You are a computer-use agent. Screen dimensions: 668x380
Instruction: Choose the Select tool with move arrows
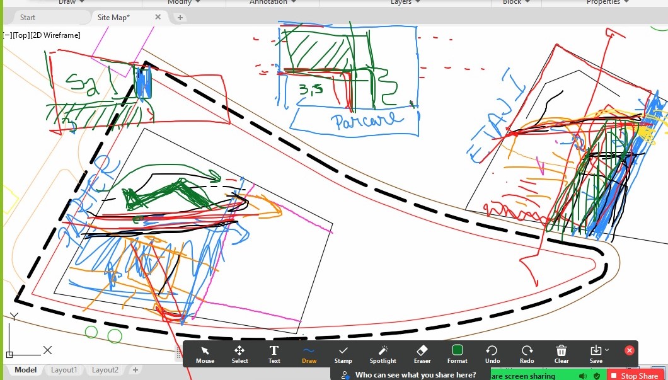point(239,354)
